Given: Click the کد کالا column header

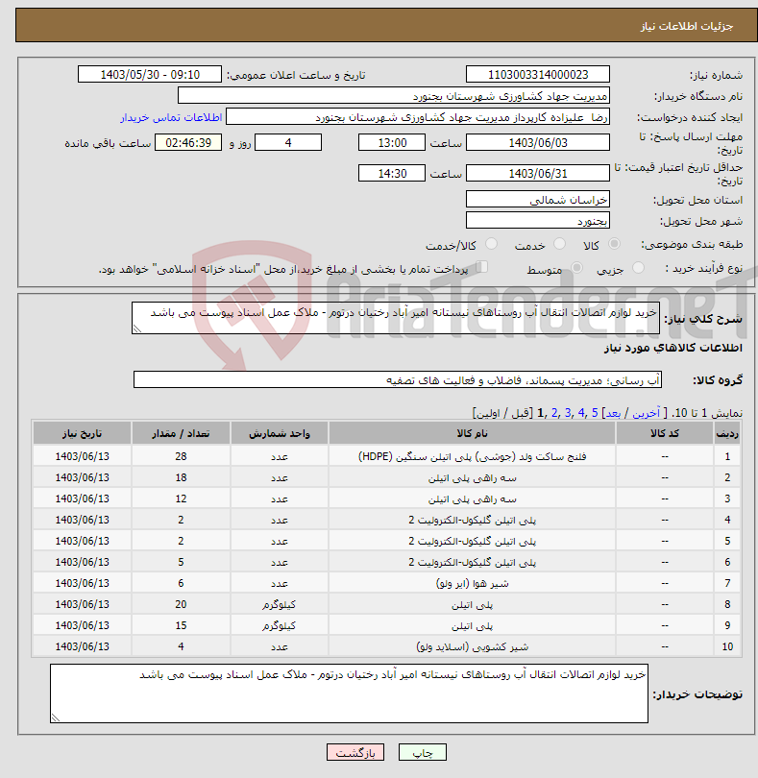Looking at the screenshot, I should [665, 433].
